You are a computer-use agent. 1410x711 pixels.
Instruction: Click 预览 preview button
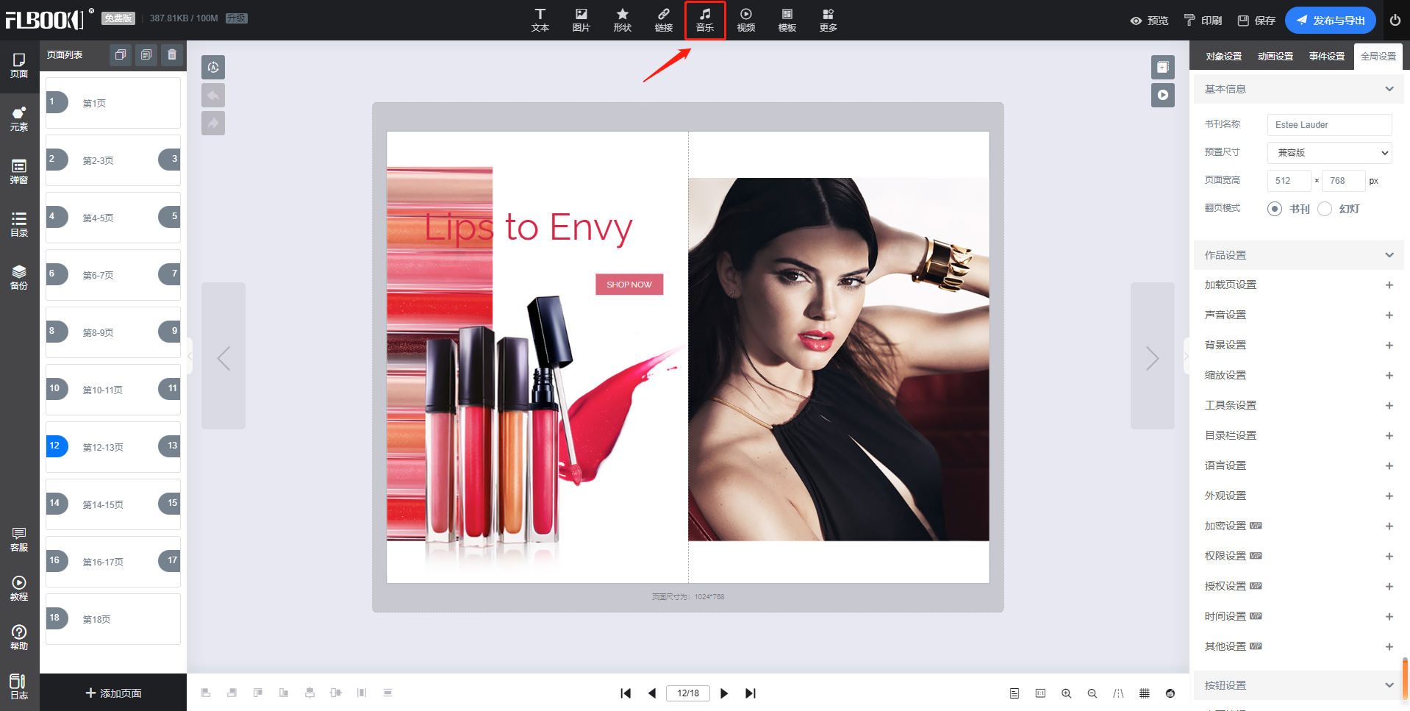pos(1149,21)
